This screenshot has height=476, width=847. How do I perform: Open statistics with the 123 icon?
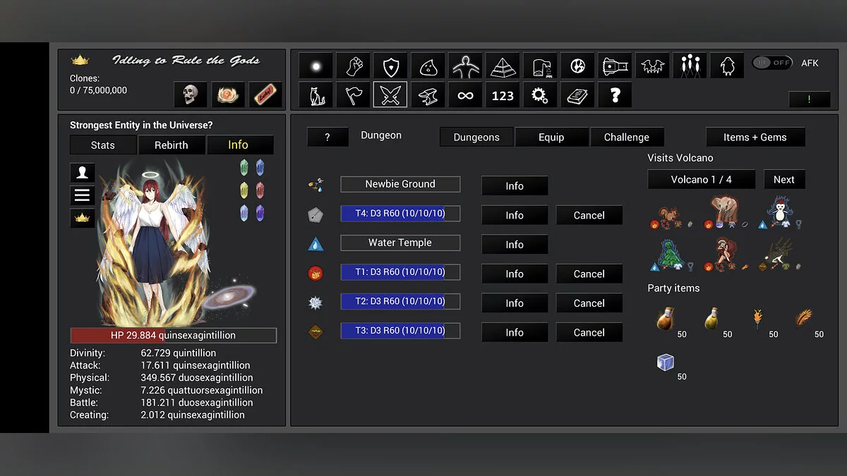click(x=503, y=94)
